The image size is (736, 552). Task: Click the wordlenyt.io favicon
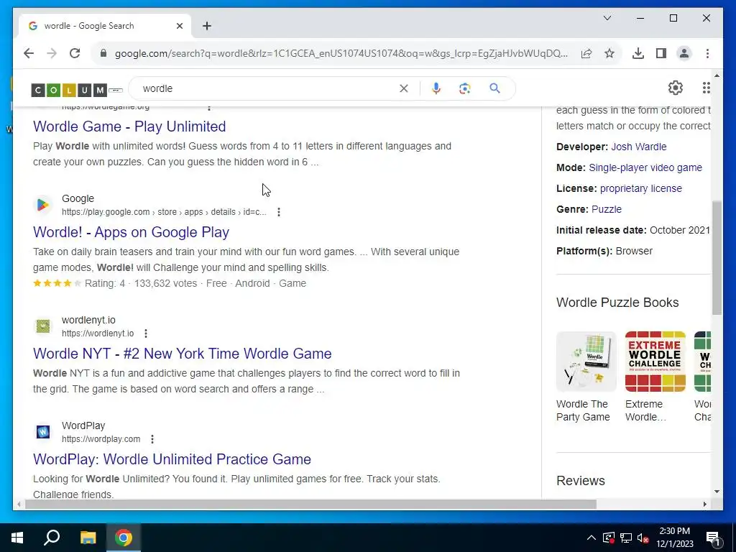pyautogui.click(x=42, y=326)
